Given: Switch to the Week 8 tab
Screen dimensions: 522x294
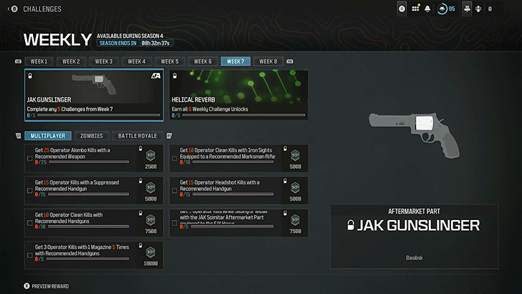Looking at the screenshot, I should [x=268, y=61].
